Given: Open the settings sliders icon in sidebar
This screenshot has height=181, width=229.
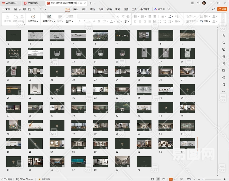Looking at the screenshot, I should point(224,36).
